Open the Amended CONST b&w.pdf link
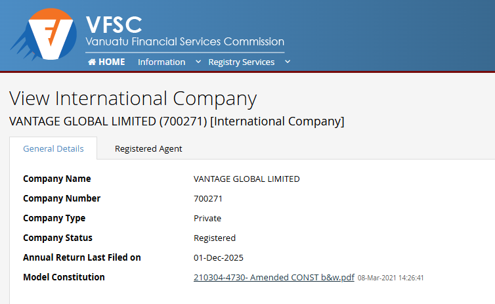495x304 pixels. coord(274,277)
